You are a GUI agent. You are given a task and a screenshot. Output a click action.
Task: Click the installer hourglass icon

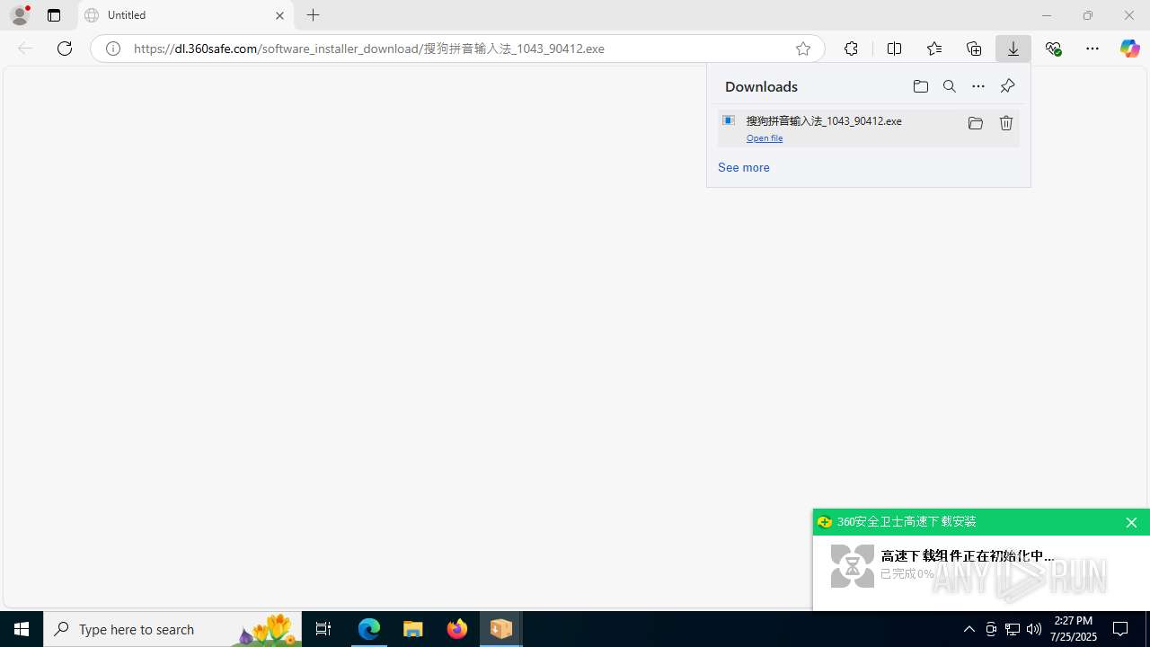853,566
